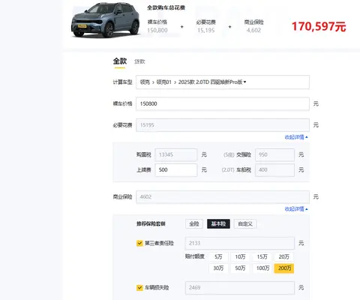Uncheck the 车辆损失险 checkbox

139,288
